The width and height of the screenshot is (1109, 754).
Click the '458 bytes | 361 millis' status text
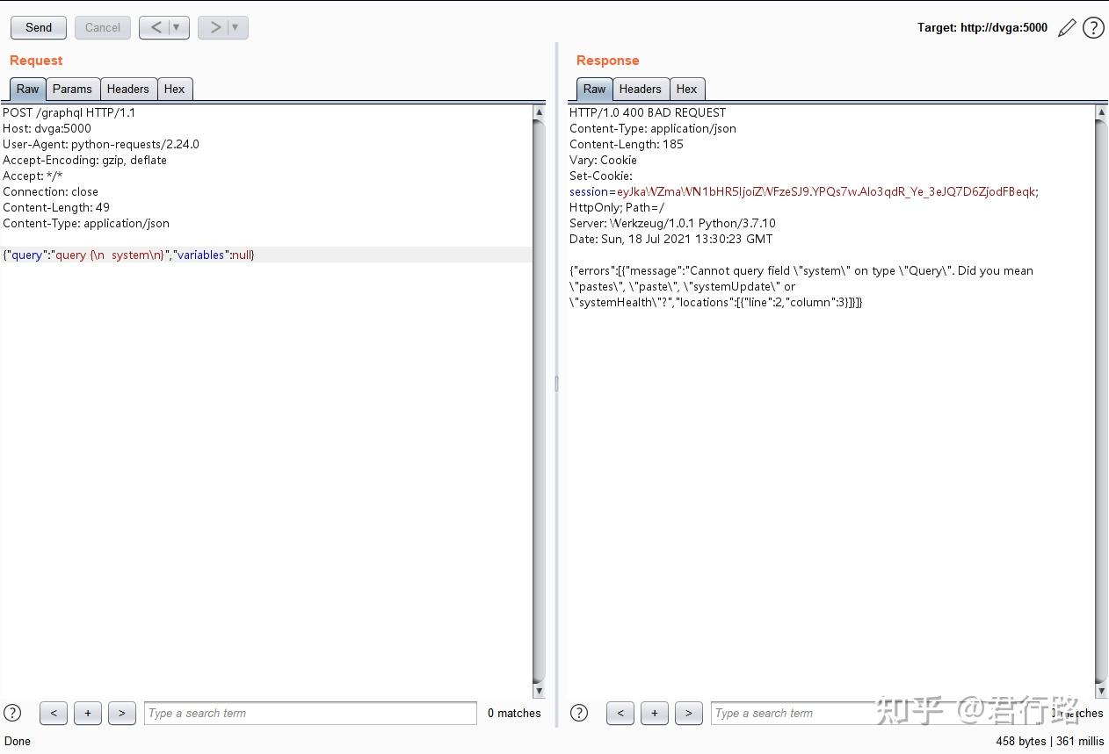point(1050,741)
